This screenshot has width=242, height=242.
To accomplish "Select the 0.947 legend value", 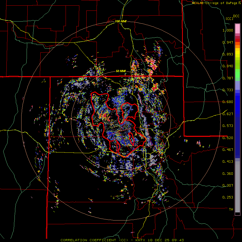I will (x=228, y=42).
